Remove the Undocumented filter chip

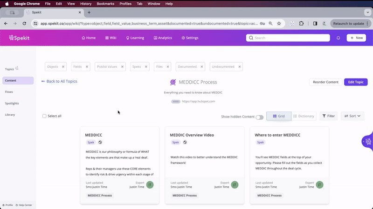click(240, 66)
